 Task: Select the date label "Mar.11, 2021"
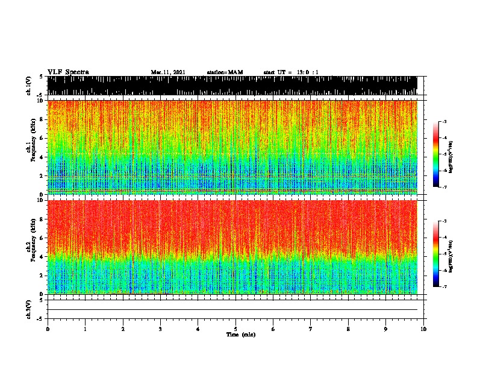tap(168, 72)
